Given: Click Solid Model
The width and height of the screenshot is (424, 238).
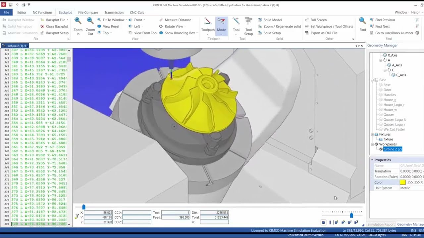Looking at the screenshot, I should tap(270, 20).
